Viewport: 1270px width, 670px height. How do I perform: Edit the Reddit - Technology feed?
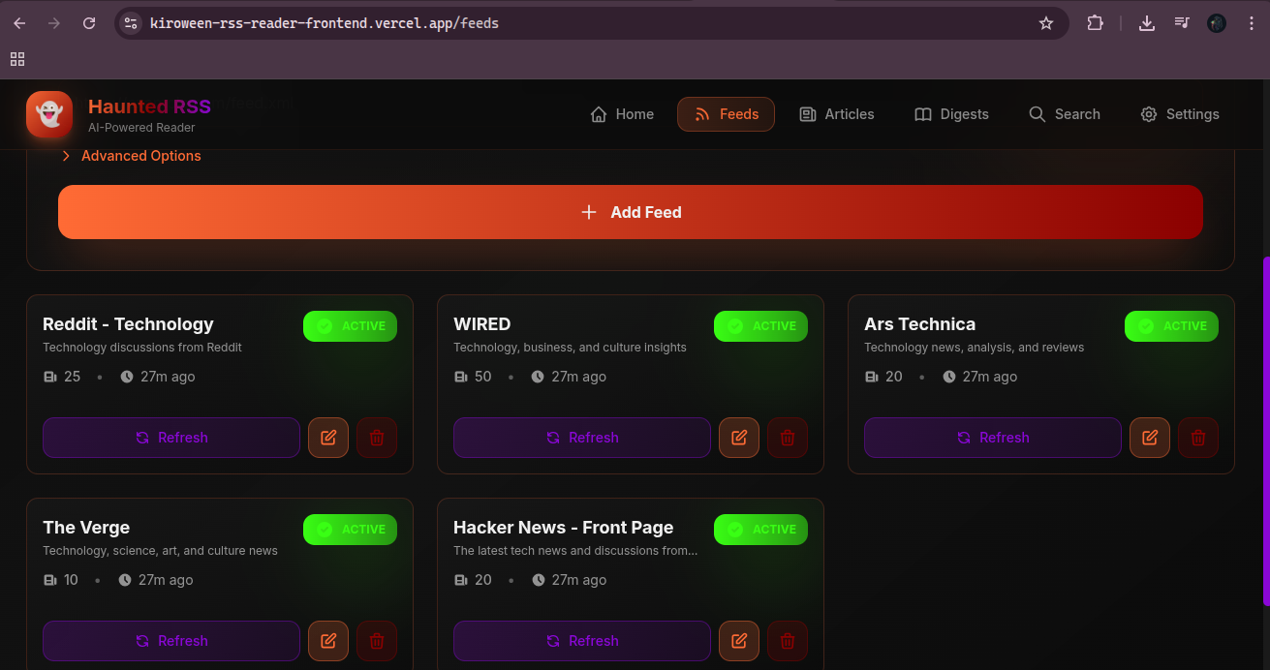pos(328,438)
